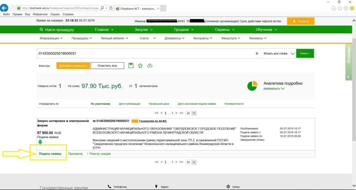Viewport: 356px width, 190px height.
Task: Open the Справка browser menu
Action: [68, 14]
